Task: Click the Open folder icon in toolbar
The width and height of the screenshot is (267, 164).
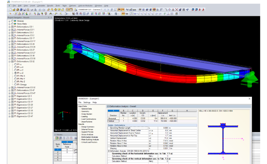Action: coord(14,10)
